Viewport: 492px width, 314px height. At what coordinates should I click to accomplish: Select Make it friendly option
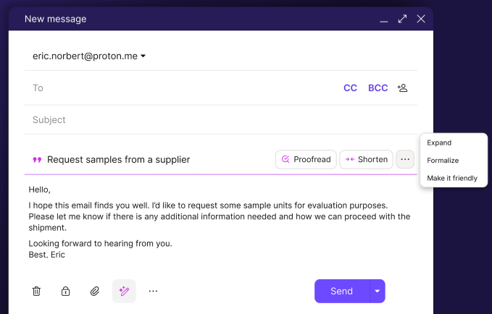pyautogui.click(x=452, y=178)
